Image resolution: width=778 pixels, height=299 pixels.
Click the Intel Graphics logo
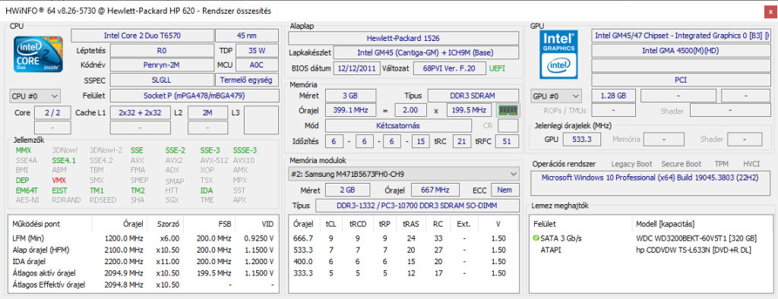pos(558,54)
